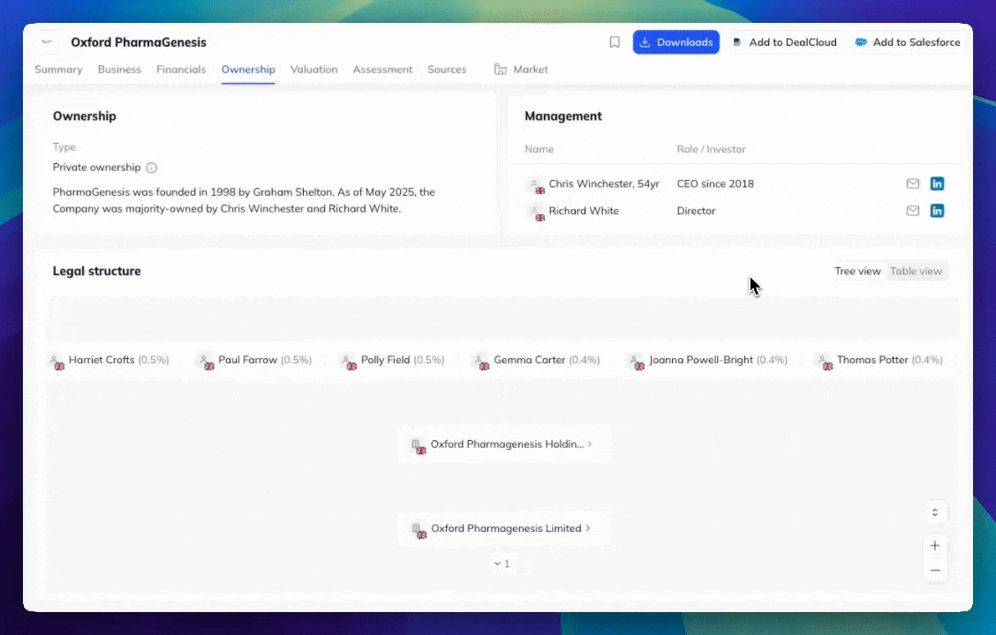Open the Financials tab
The height and width of the screenshot is (635, 996).
(181, 70)
